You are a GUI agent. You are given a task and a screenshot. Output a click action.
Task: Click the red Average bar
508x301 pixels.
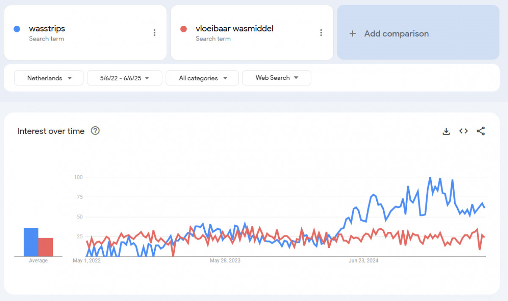[x=46, y=247]
